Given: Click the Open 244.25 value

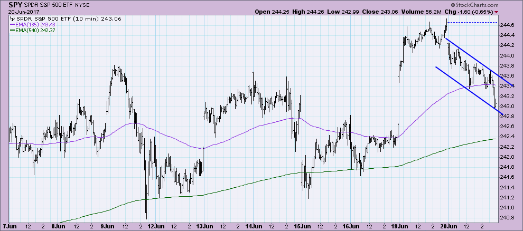Looking at the screenshot, I should pyautogui.click(x=272, y=12).
